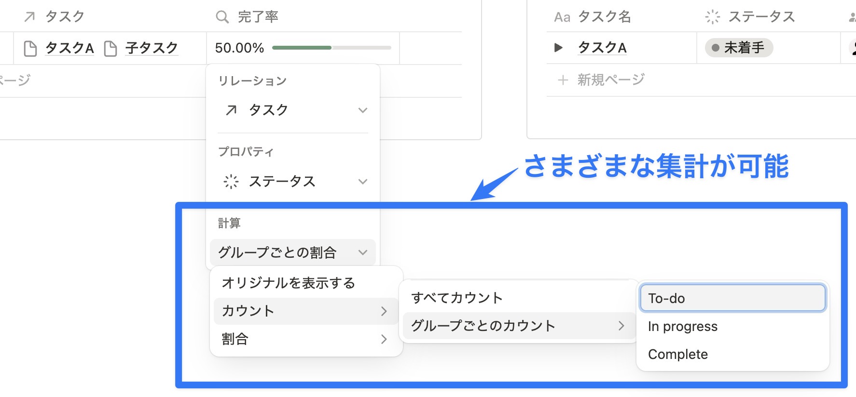Expand the タスクA row toggle triangle
This screenshot has height=397, width=856.
[x=559, y=48]
